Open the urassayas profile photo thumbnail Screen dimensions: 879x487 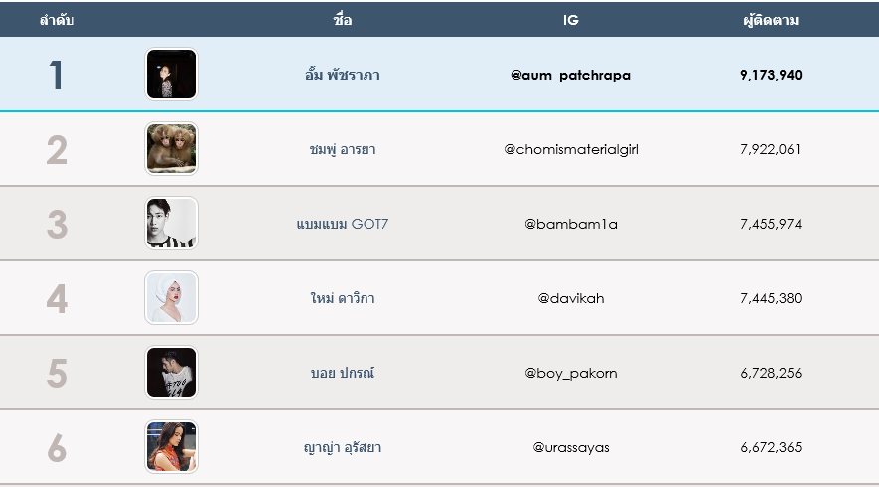pos(172,447)
